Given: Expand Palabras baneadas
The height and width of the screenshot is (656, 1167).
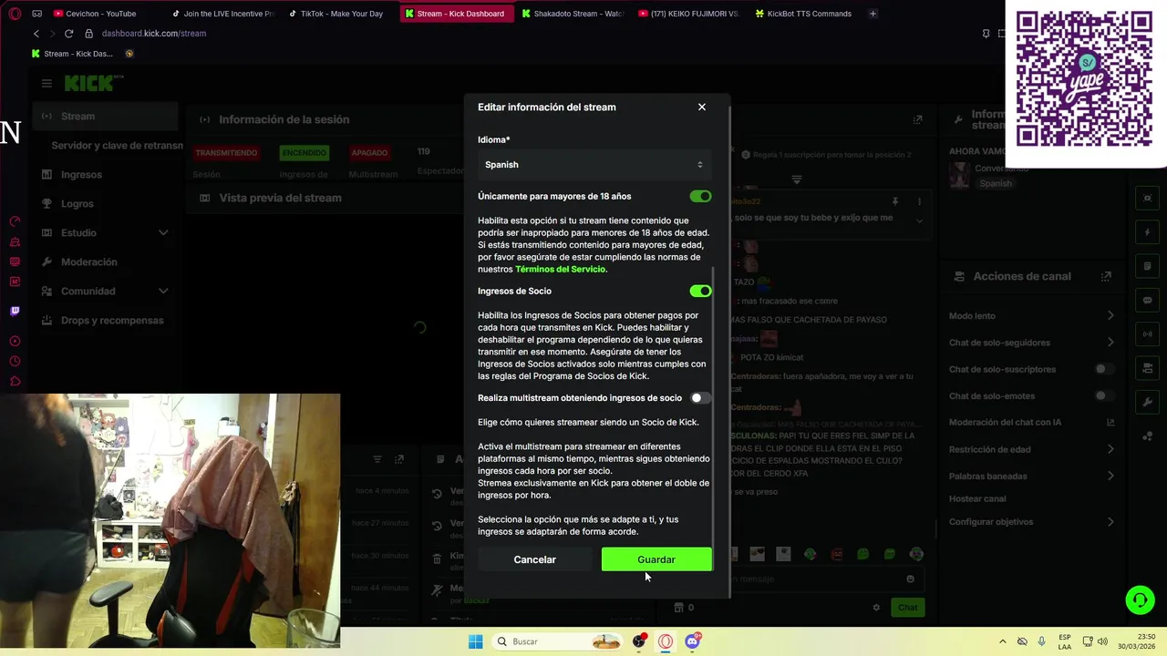Looking at the screenshot, I should (1031, 476).
